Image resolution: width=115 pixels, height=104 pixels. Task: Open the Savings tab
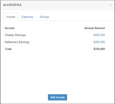44,17
